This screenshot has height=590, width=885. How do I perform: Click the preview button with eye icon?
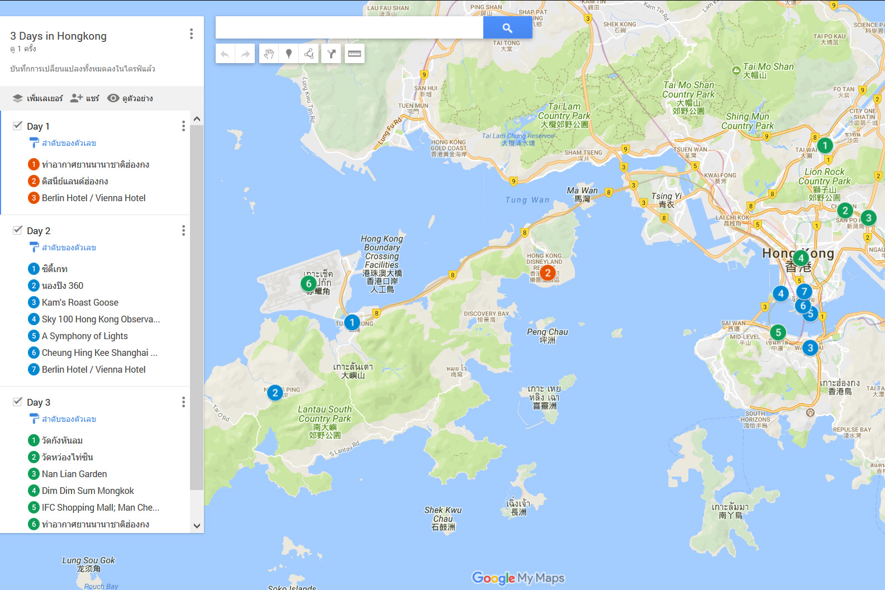[130, 98]
